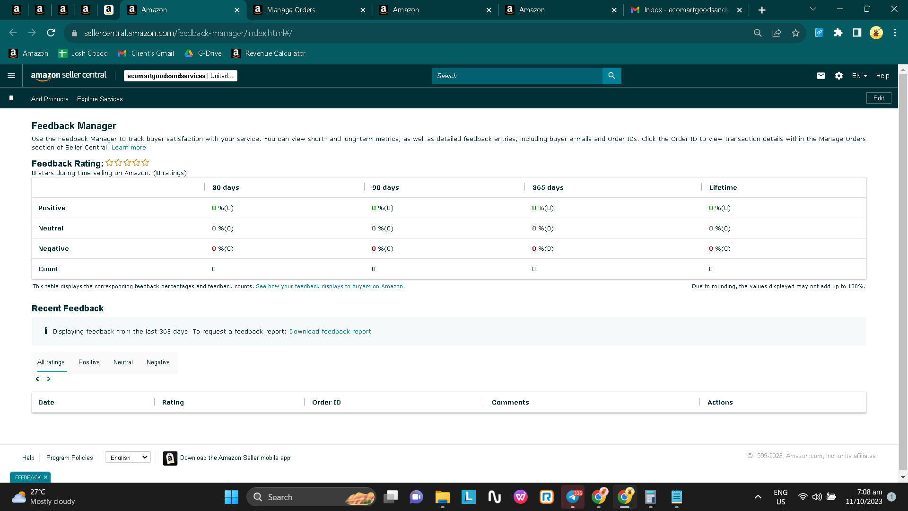This screenshot has height=511, width=908.
Task: Click the Windows taskbar Search box
Action: (x=311, y=497)
